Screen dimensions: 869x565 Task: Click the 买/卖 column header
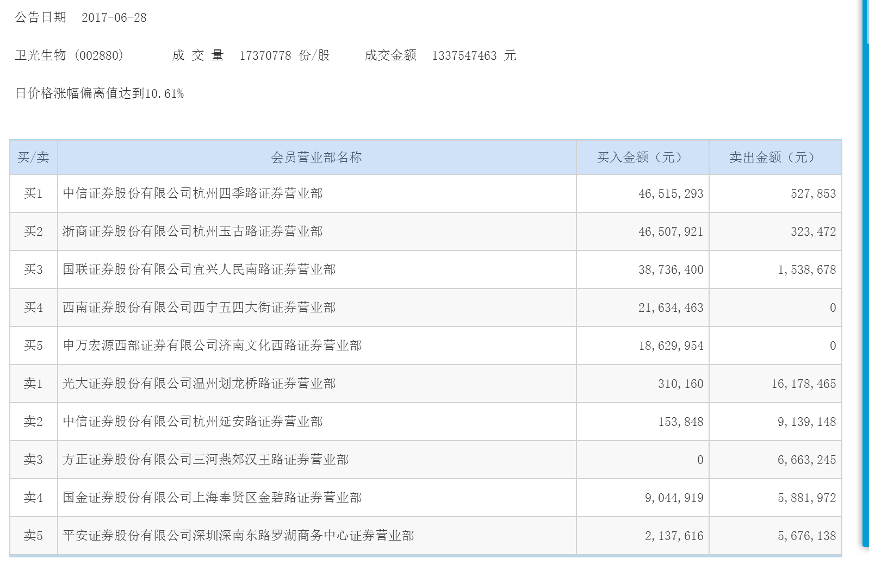pyautogui.click(x=34, y=158)
